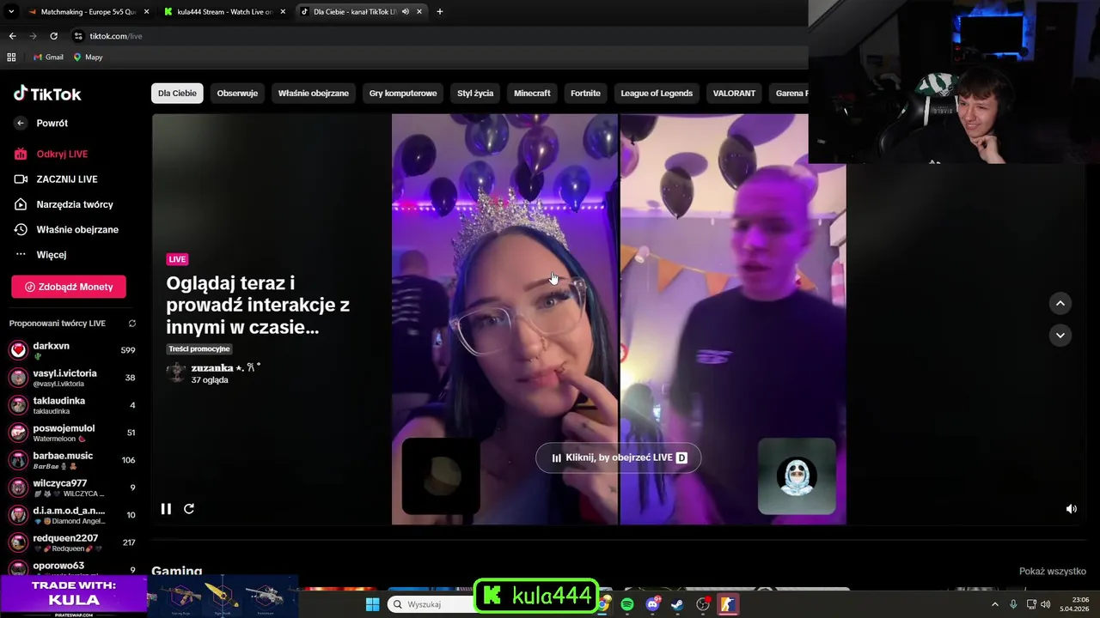Viewport: 1100px width, 618px height.
Task: Refresh the proposed LIVE creators list
Action: pyautogui.click(x=132, y=324)
